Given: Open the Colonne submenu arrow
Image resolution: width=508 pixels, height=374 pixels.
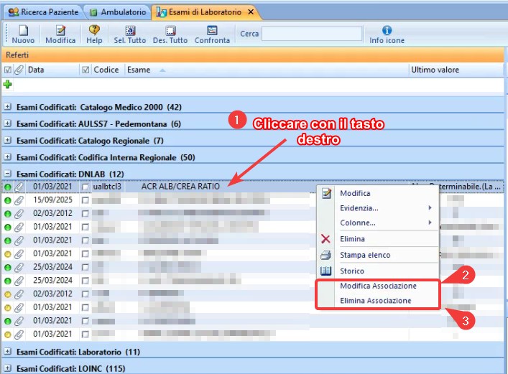Looking at the screenshot, I should click(430, 223).
